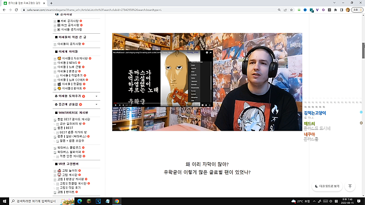Toggle the browser side panel
This screenshot has width=365, height=205.
coord(341,10)
